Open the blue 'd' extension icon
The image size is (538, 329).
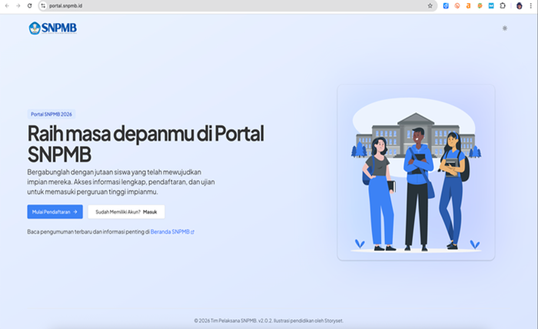[x=446, y=6]
